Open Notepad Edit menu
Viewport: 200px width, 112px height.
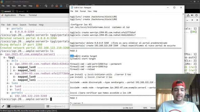76,11
